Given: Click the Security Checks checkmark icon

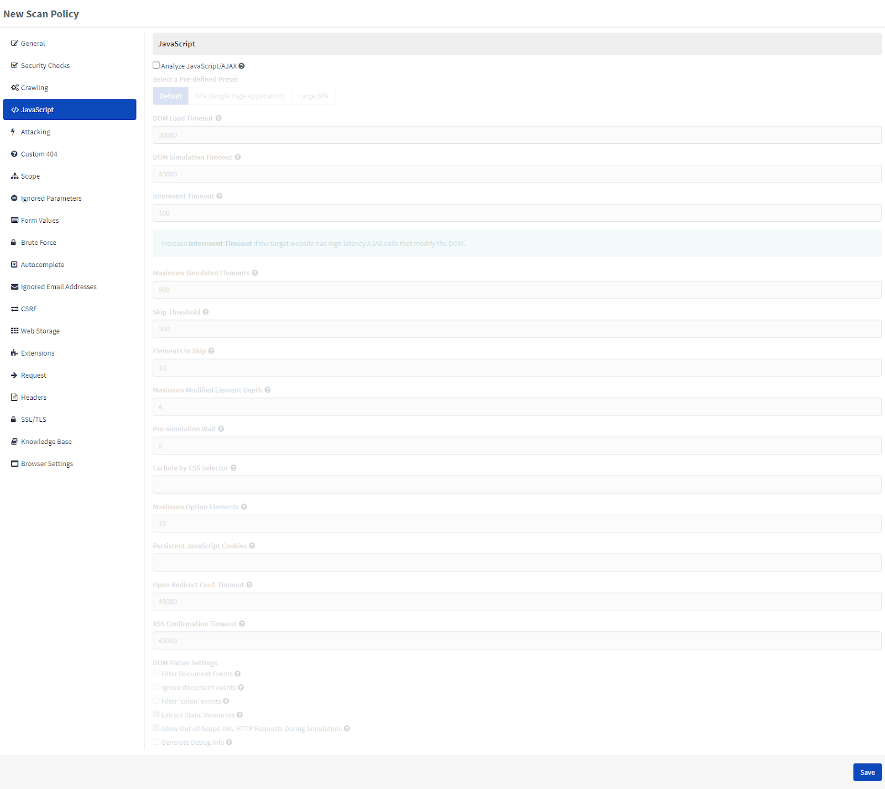Looking at the screenshot, I should [14, 65].
